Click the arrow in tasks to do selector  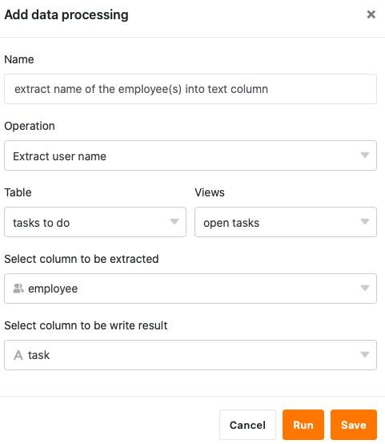point(174,221)
